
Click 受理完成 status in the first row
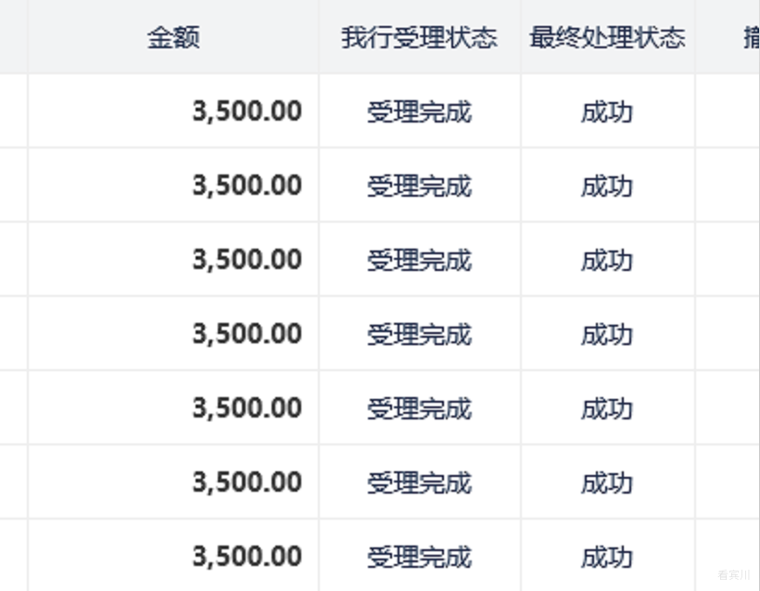[419, 112]
